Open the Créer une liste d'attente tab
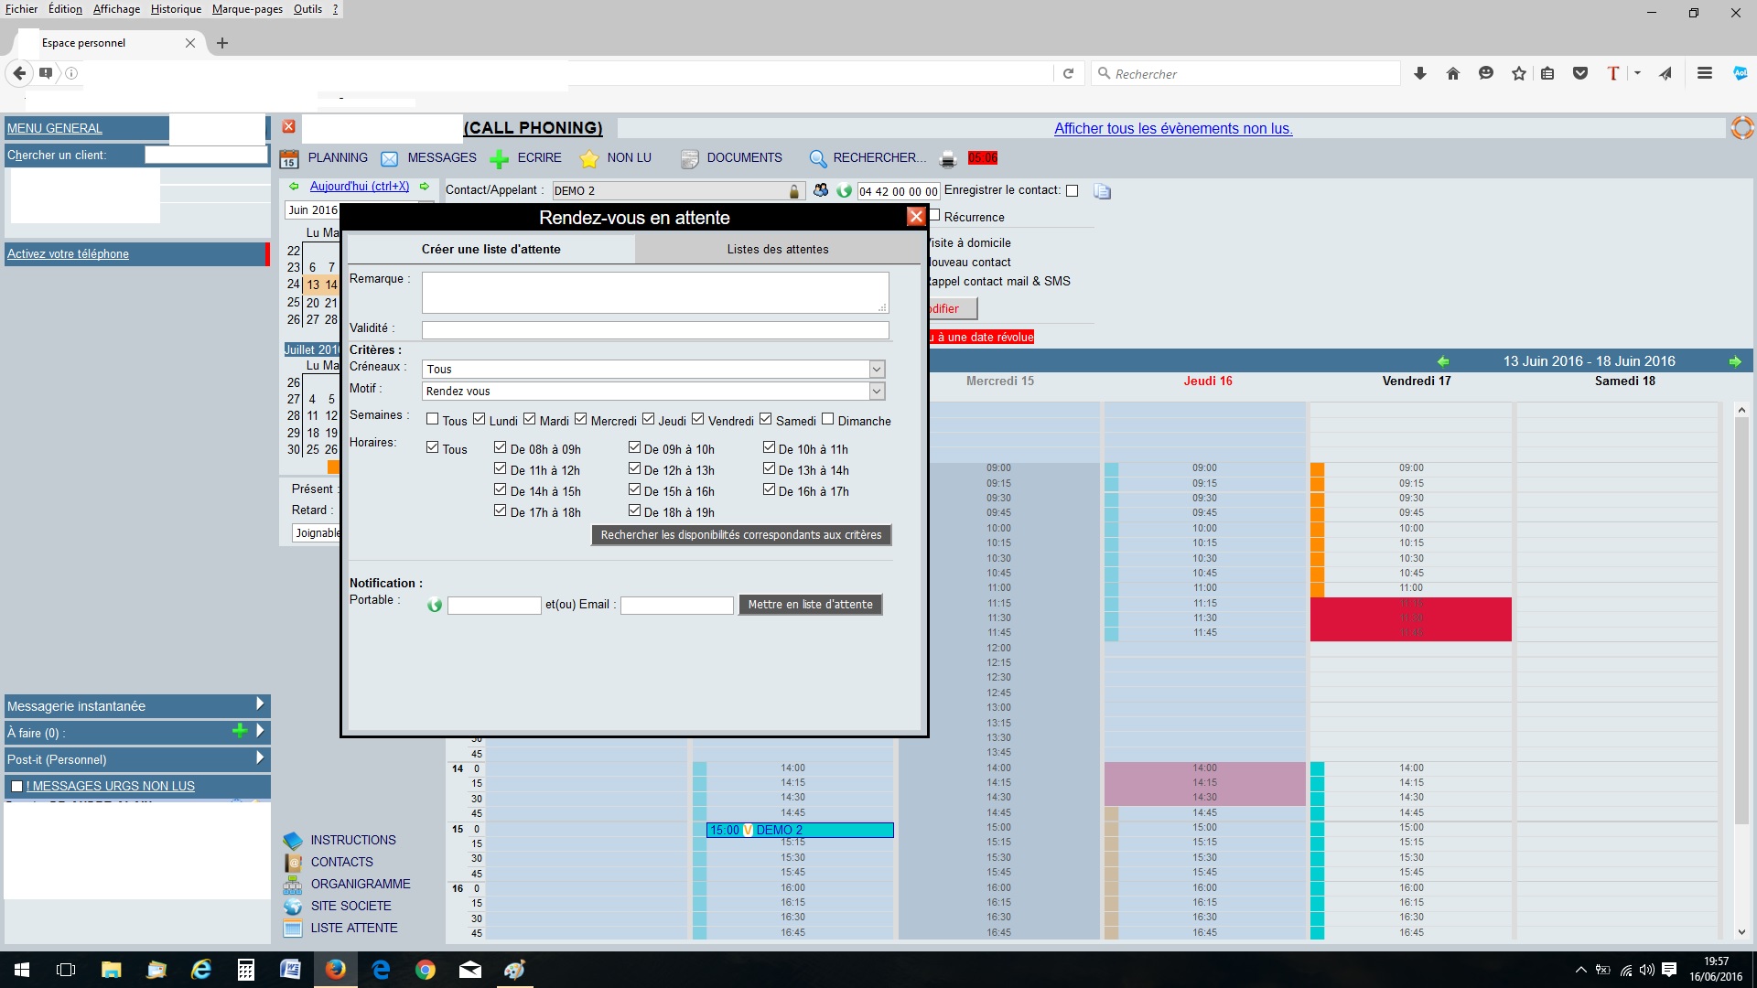The image size is (1757, 988). [x=490, y=249]
